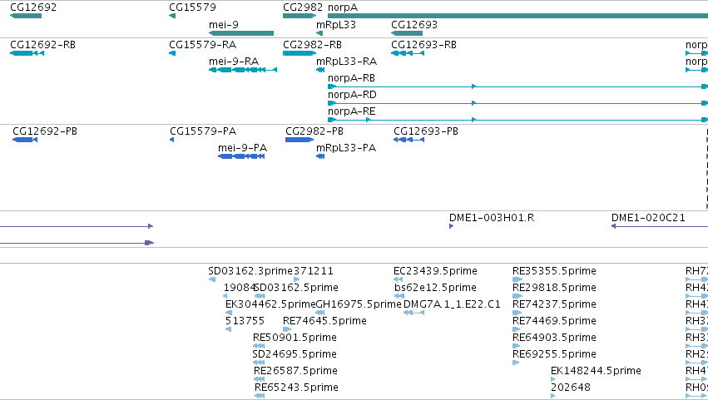Click the norpA-RE transcript label

click(x=351, y=111)
